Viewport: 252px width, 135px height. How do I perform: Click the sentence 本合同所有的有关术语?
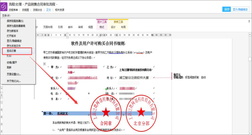tap(65, 123)
